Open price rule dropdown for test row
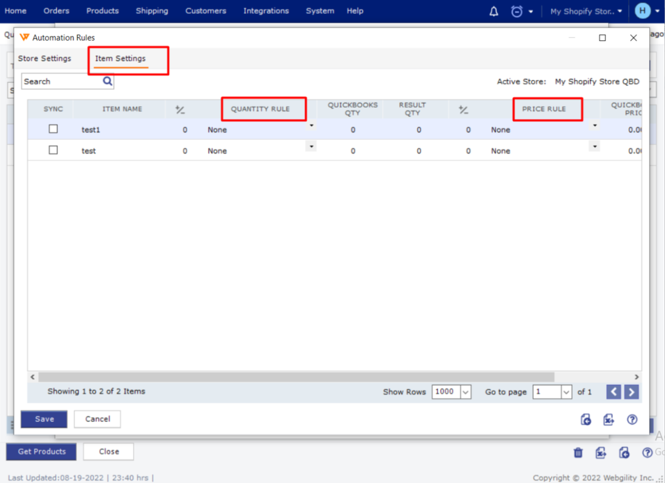This screenshot has width=665, height=483. click(x=594, y=147)
